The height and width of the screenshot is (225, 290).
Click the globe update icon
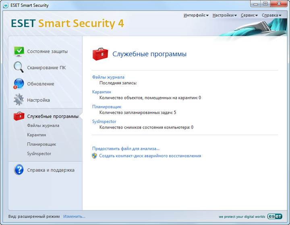point(19,84)
